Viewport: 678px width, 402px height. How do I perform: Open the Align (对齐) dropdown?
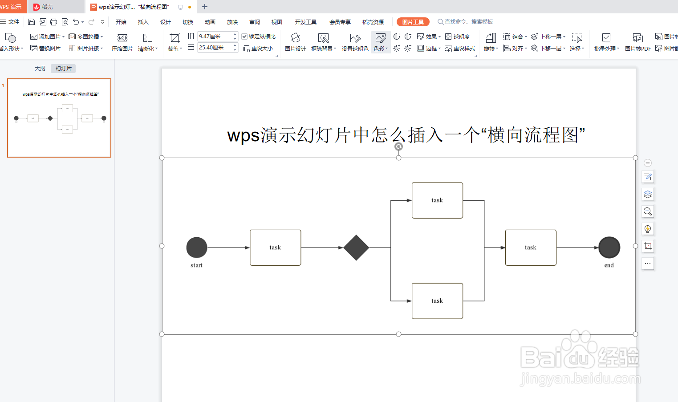[515, 48]
